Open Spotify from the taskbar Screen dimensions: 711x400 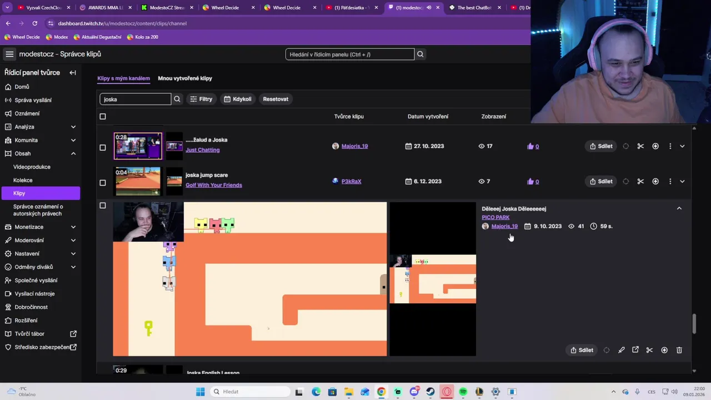463,392
